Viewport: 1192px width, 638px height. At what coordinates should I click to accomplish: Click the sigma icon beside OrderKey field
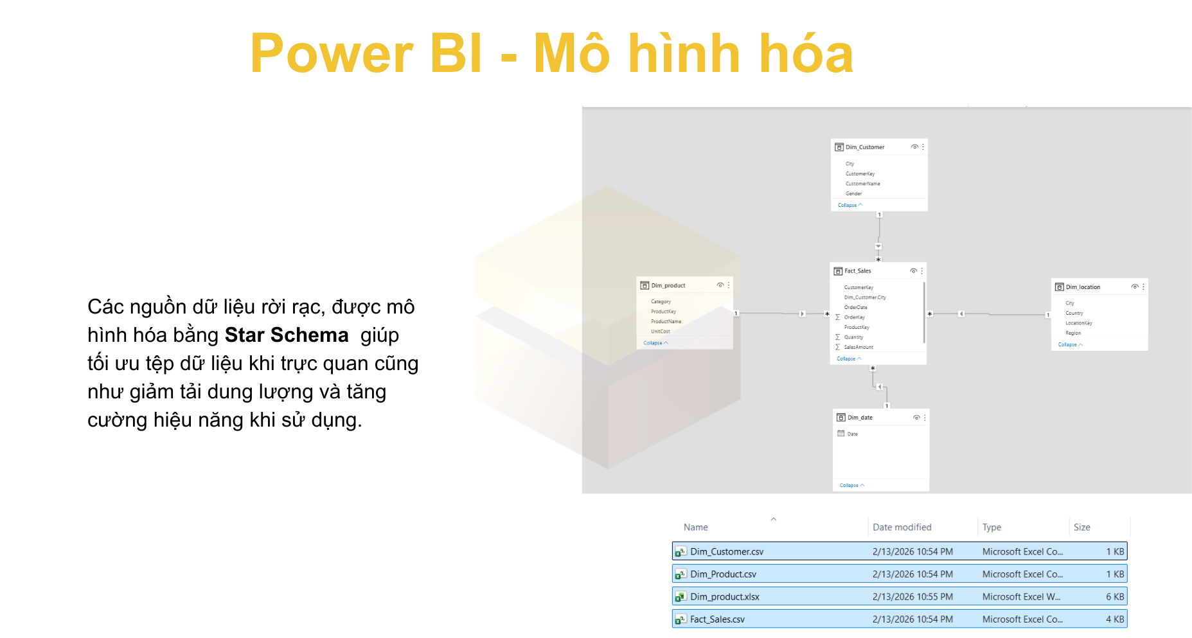click(838, 317)
